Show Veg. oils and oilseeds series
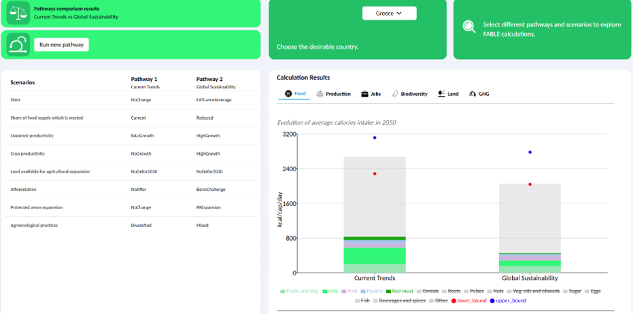 (534, 291)
